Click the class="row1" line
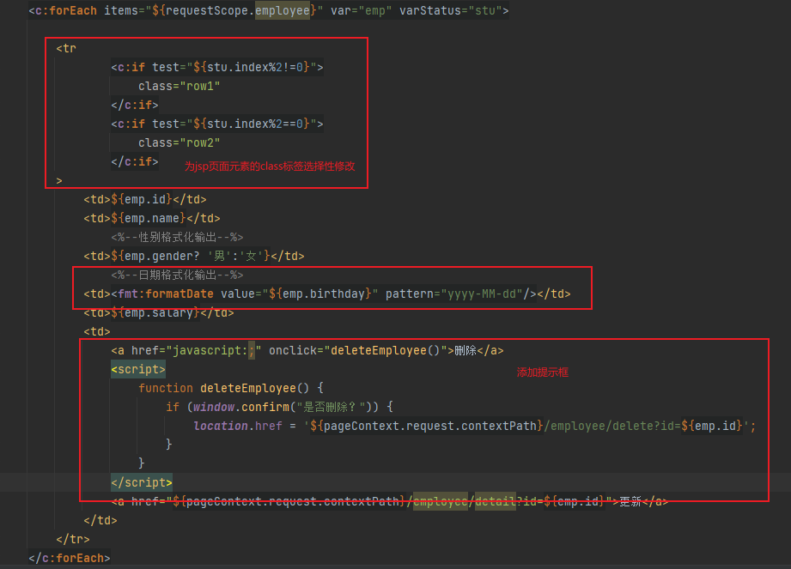Image resolution: width=791 pixels, height=569 pixels. [179, 86]
